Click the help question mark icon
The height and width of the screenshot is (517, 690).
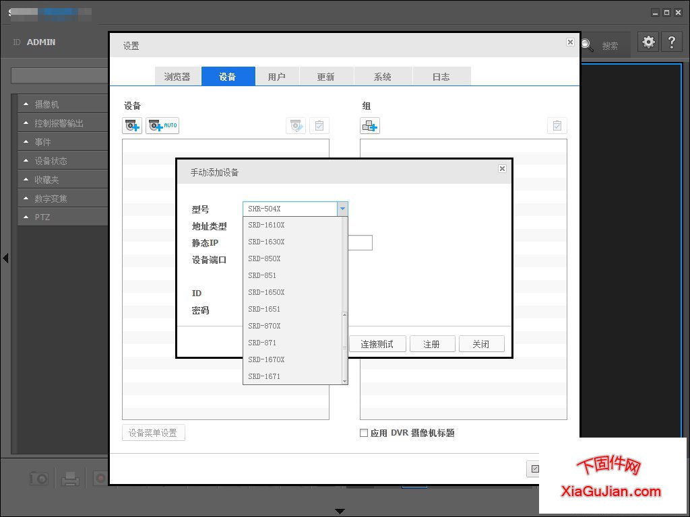click(672, 42)
